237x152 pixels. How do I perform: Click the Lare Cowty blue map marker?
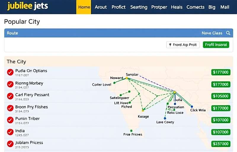point(165,118)
